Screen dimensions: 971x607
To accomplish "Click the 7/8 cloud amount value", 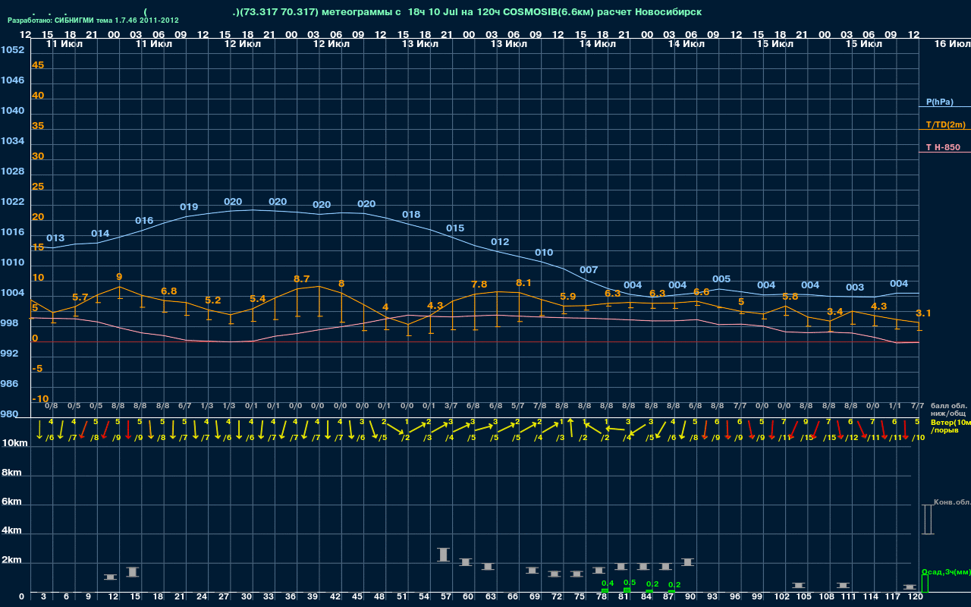I will (540, 406).
